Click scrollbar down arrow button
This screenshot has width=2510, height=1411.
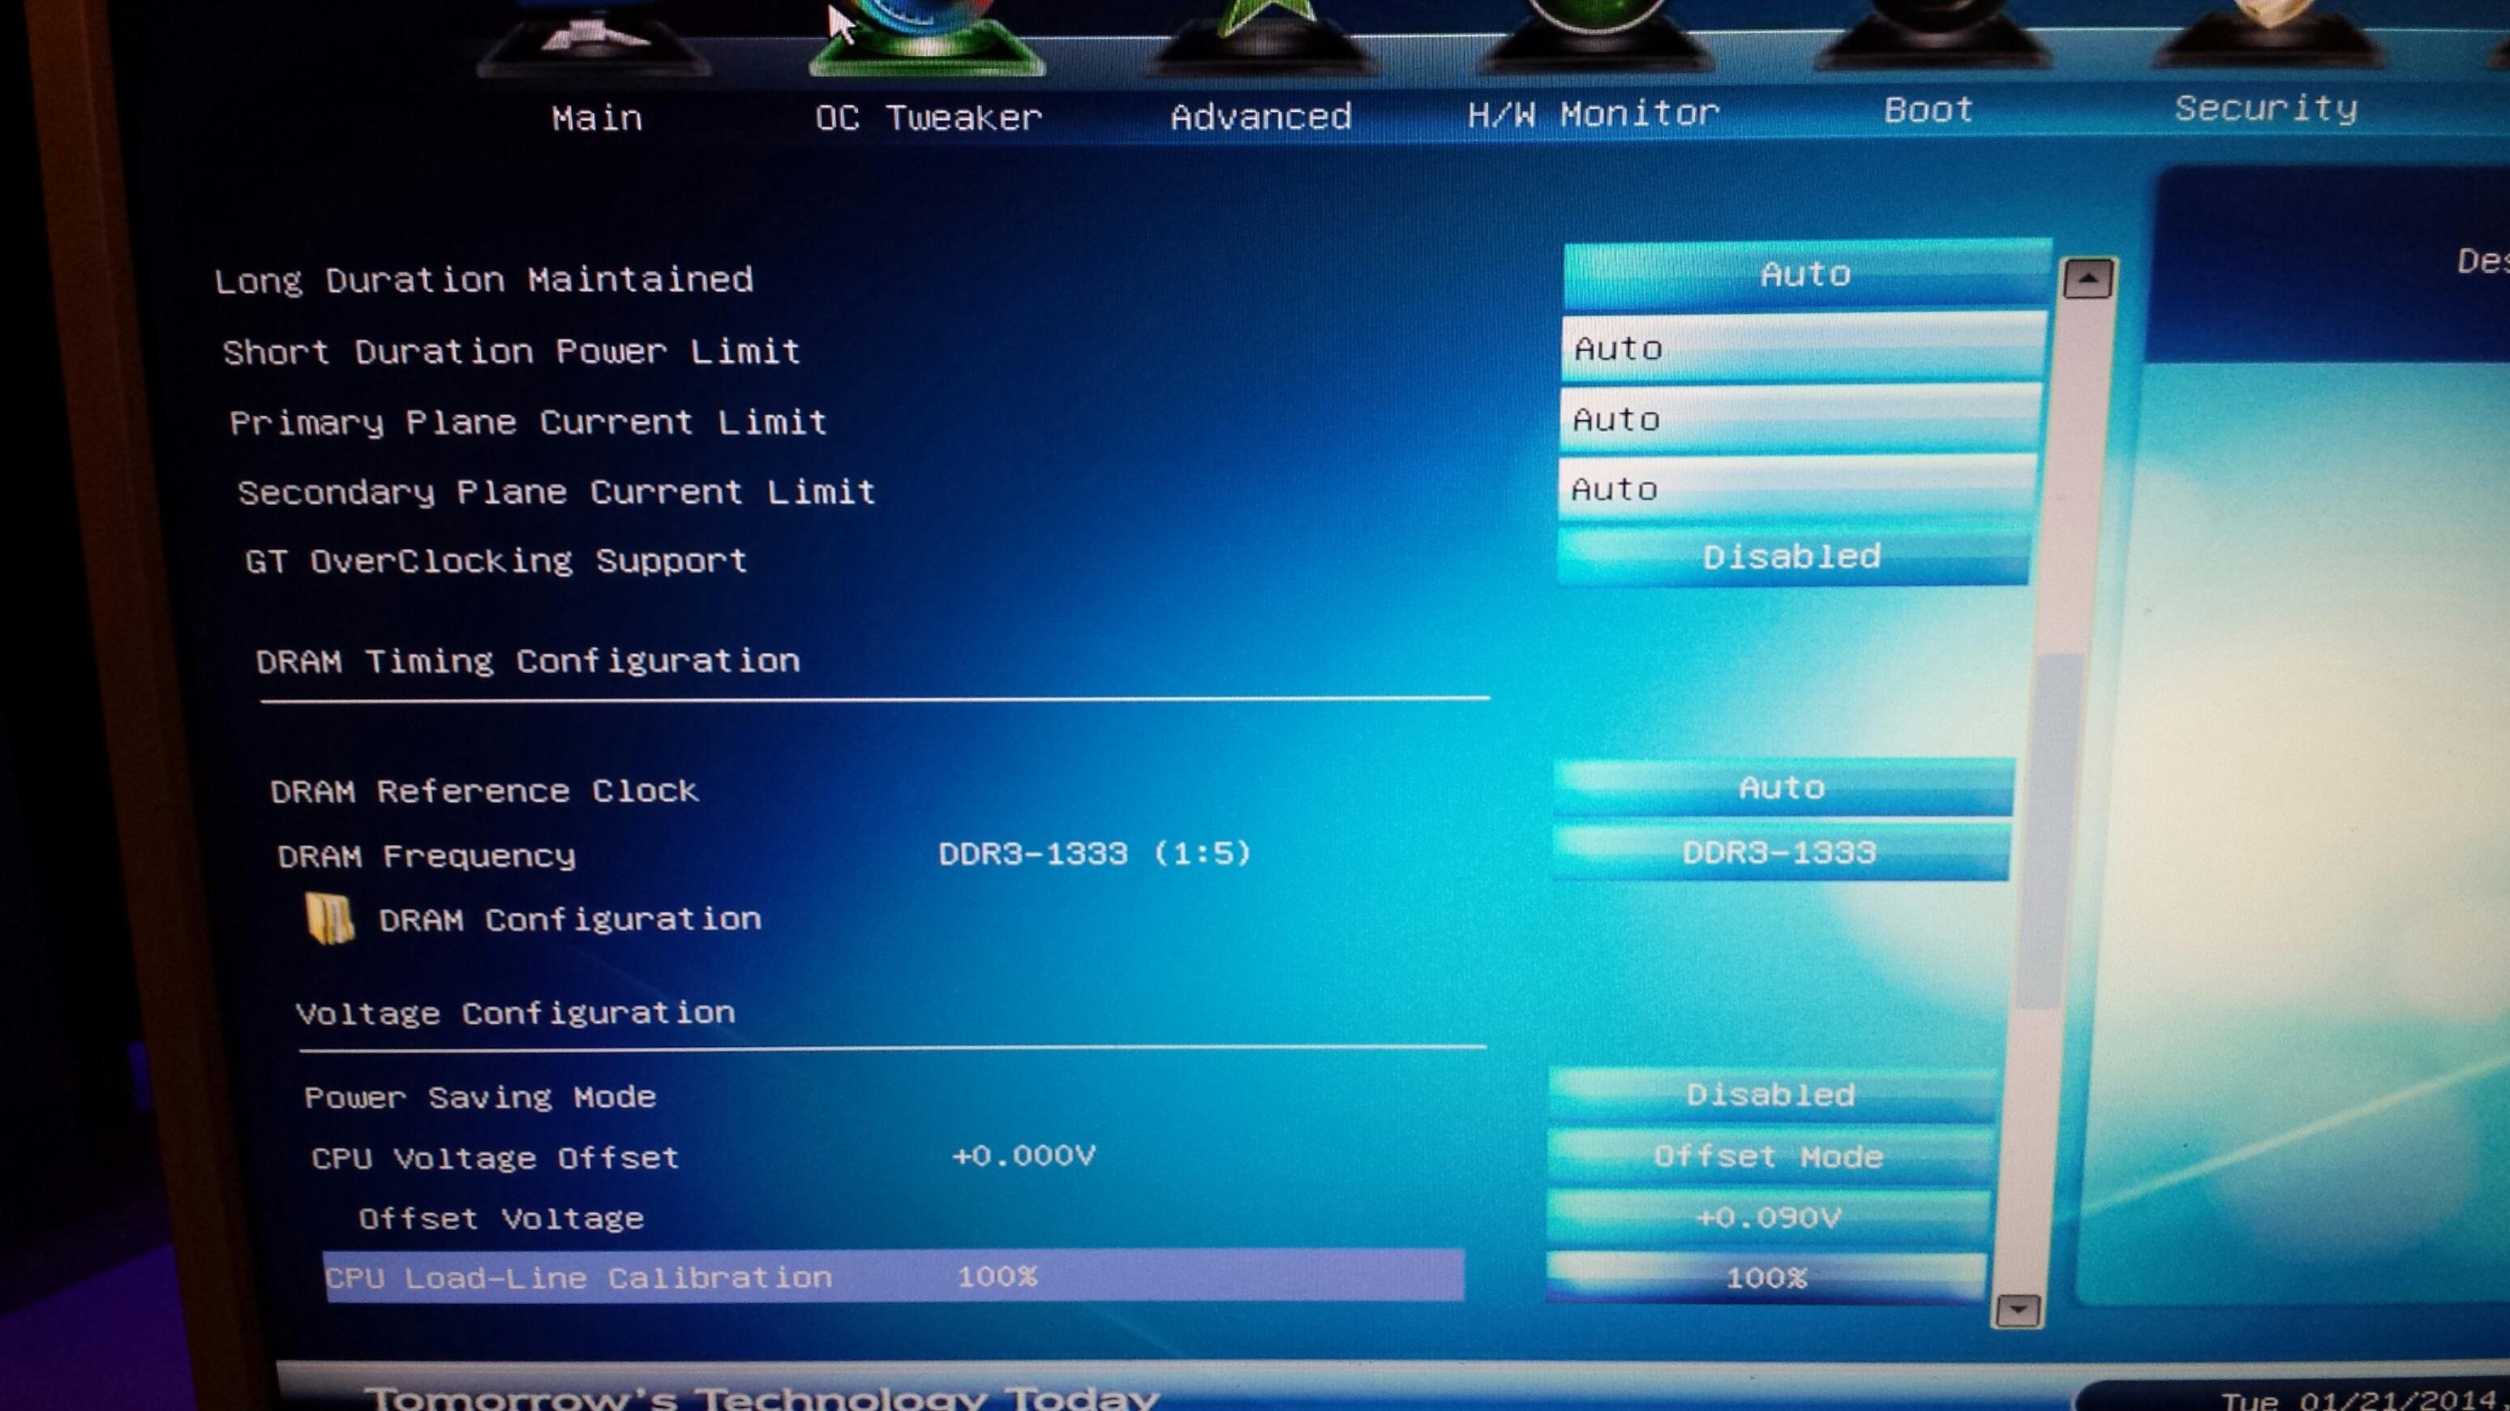(2017, 1310)
